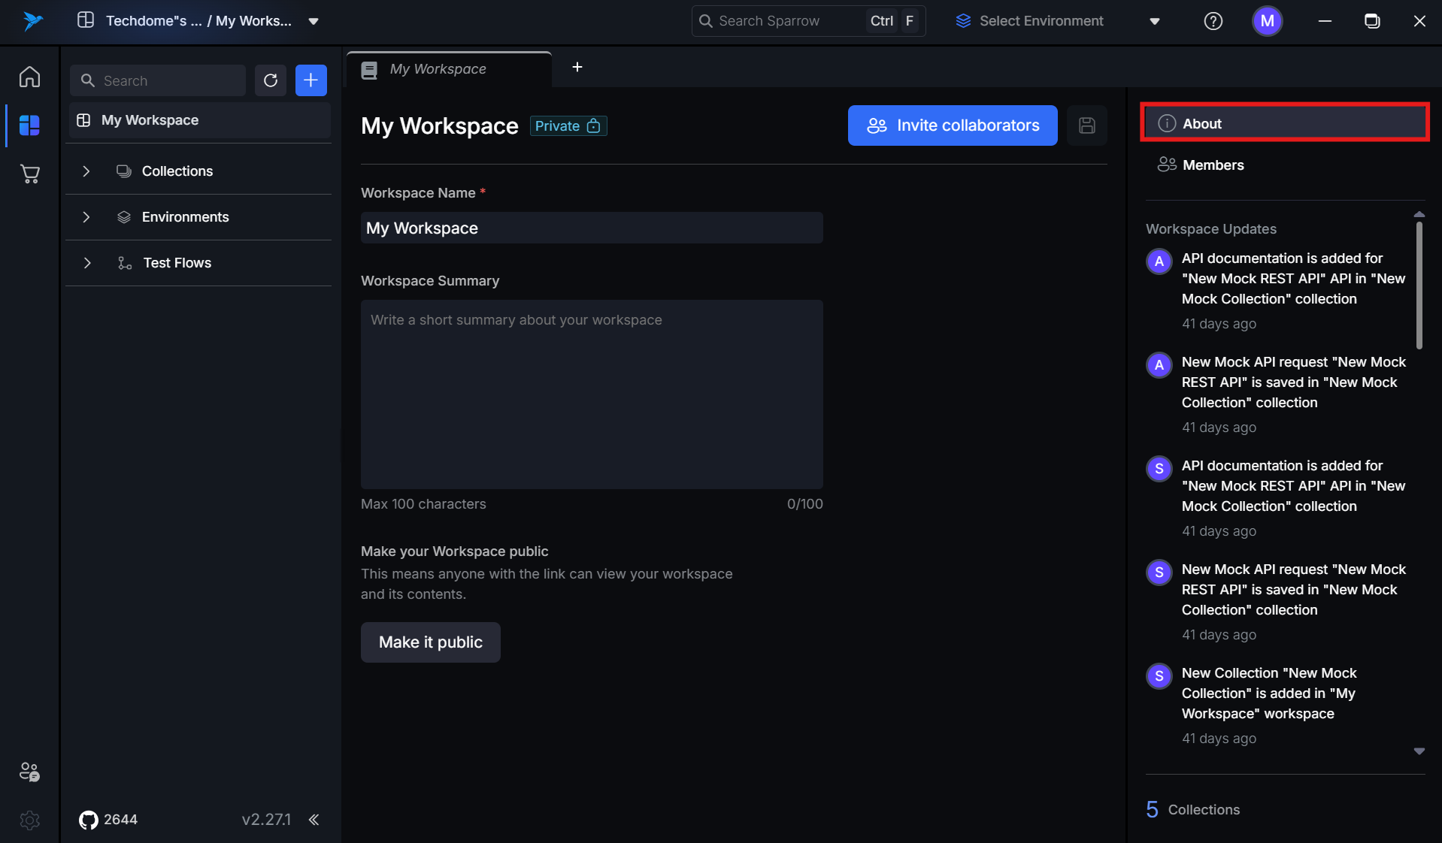The width and height of the screenshot is (1442, 843).
Task: Click the Members people icon in the right panel
Action: click(x=1167, y=165)
